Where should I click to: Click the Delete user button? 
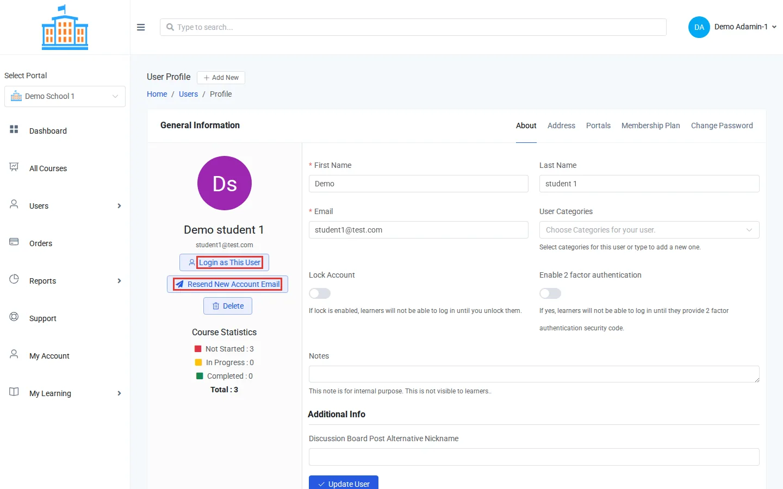(x=228, y=306)
